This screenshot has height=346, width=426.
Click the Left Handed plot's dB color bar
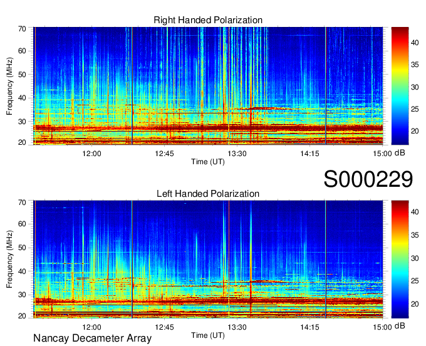[x=400, y=259]
